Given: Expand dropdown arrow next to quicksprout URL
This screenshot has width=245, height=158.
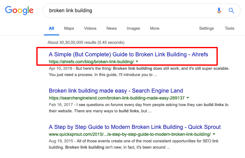Looking at the screenshot, I should pyautogui.click(x=214, y=134).
